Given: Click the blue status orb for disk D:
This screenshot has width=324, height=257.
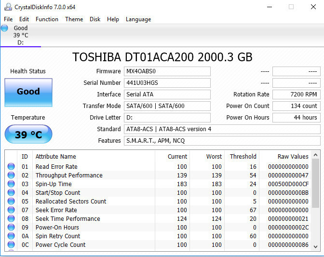Looking at the screenshot, I should (4, 28).
